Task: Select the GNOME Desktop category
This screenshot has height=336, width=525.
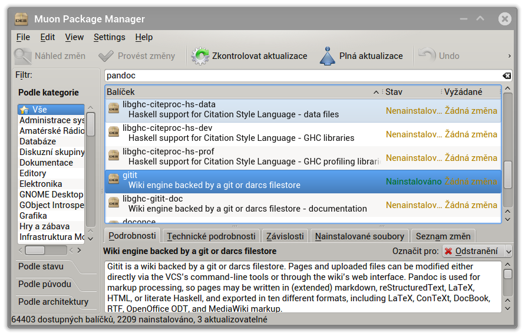Action: (x=51, y=195)
